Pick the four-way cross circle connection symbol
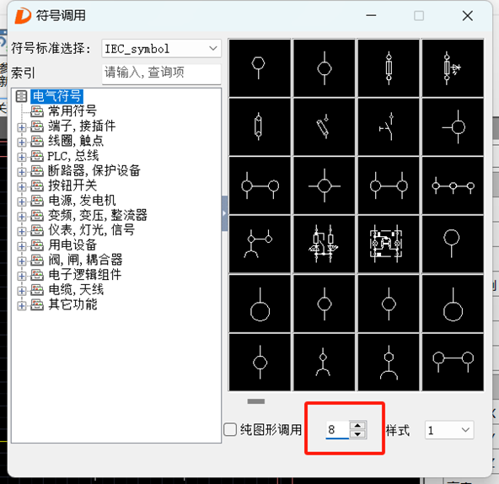The image size is (499, 484). [x=324, y=186]
